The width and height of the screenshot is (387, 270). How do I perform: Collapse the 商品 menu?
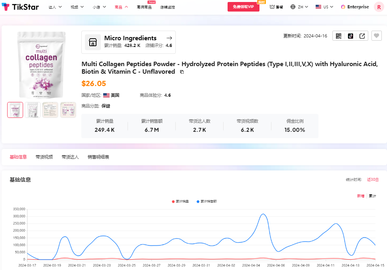(x=121, y=7)
